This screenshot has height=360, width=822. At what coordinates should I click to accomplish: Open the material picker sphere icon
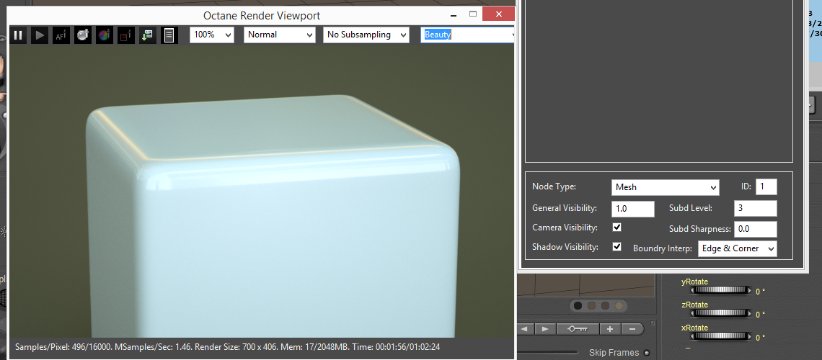[x=83, y=35]
